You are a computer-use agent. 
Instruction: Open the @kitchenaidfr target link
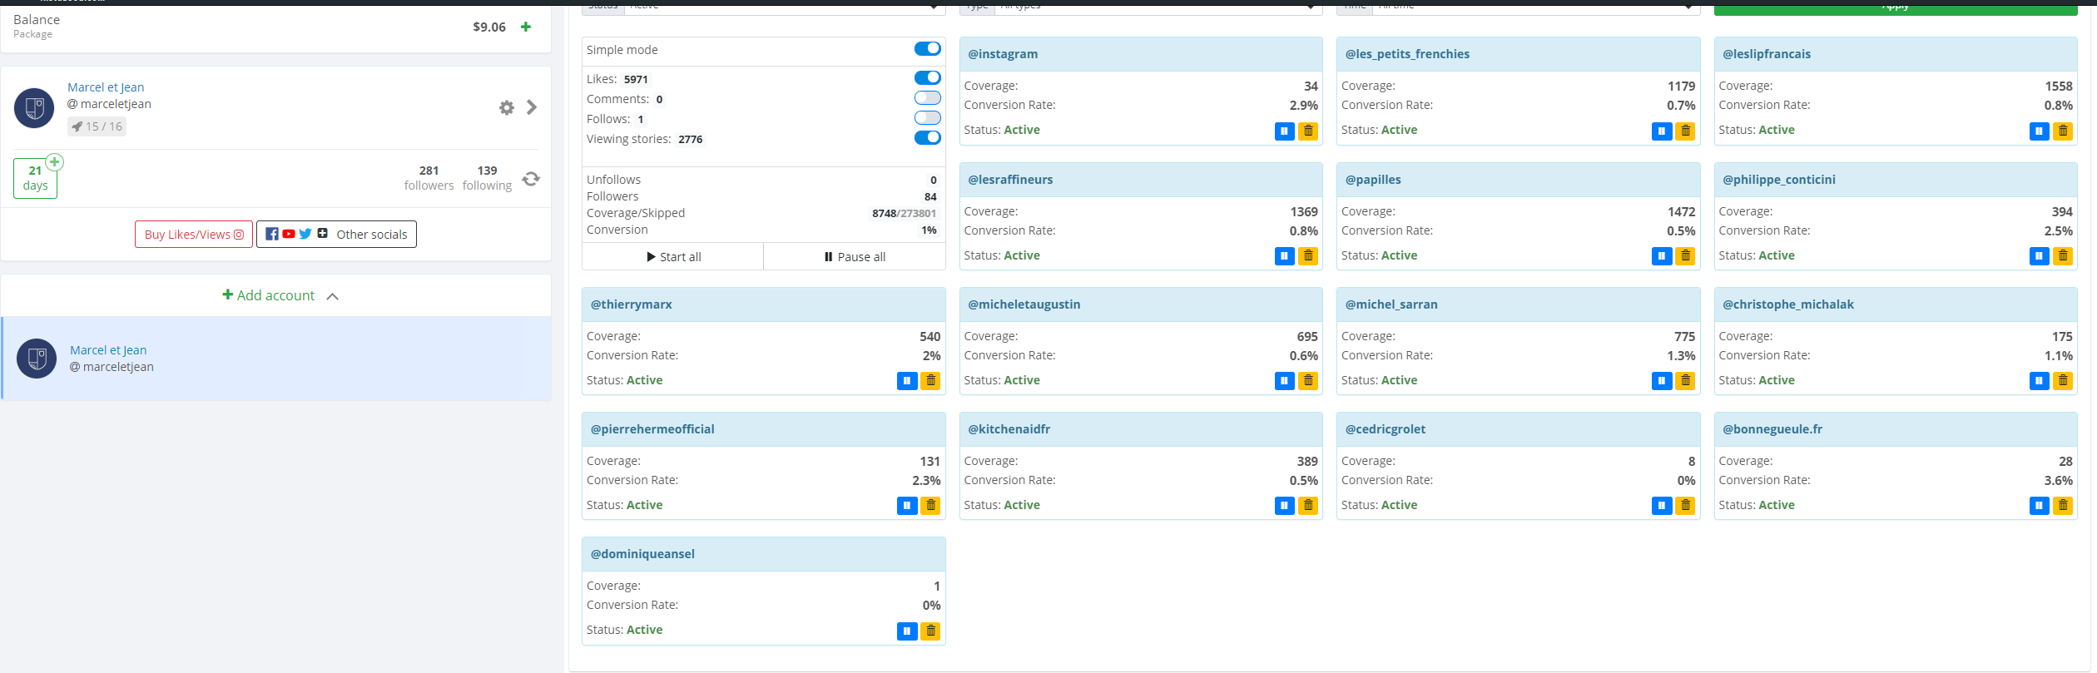coord(1009,429)
